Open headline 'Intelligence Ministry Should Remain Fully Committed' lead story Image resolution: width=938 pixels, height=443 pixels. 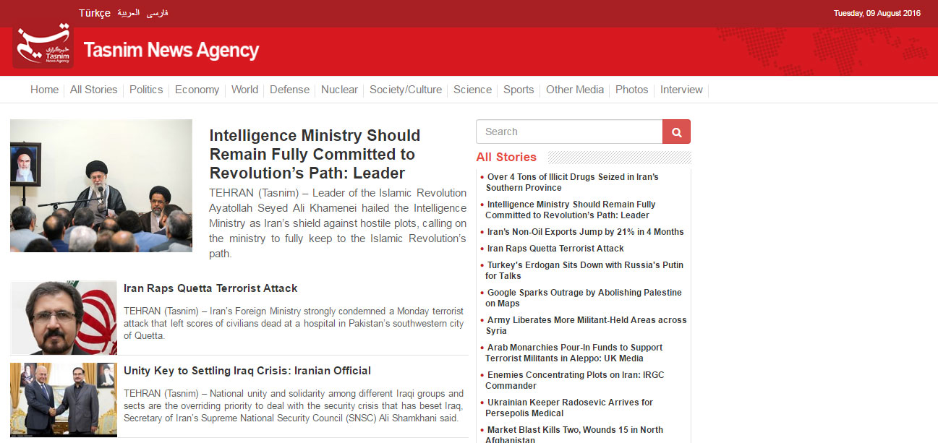click(x=315, y=154)
